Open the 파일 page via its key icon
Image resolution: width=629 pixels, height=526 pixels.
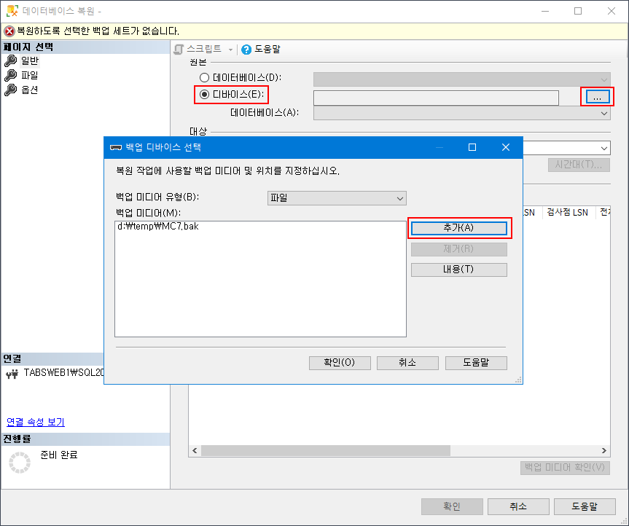9,75
